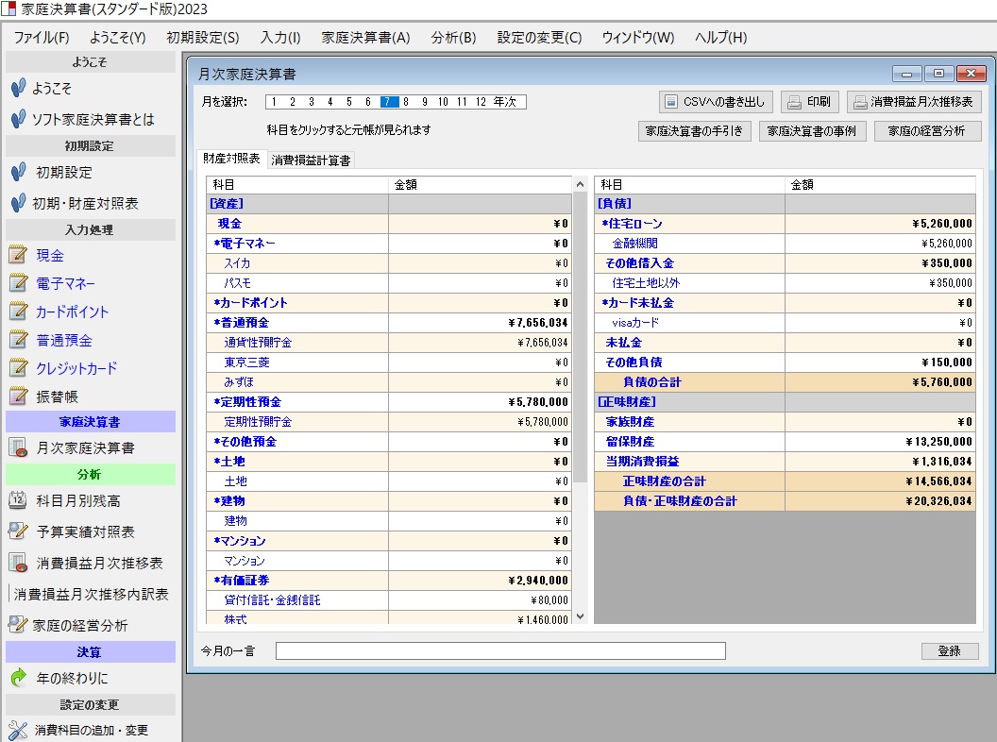This screenshot has height=742, width=997.
Task: Select 年次 in the month selector
Action: click(505, 102)
